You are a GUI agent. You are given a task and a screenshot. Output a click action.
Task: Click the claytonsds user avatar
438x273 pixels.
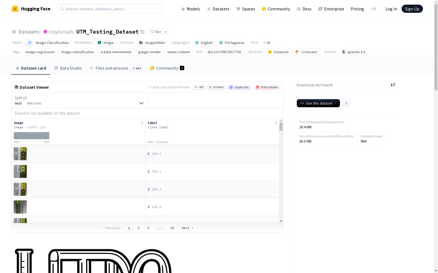[x=45, y=32]
